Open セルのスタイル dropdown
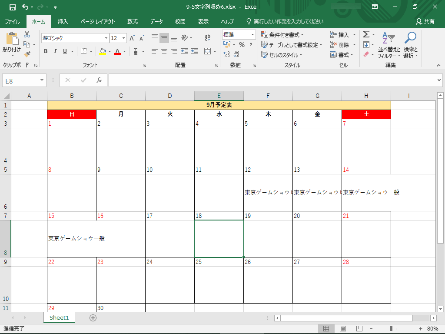Screen dimensions: 445x334 (x=282, y=54)
